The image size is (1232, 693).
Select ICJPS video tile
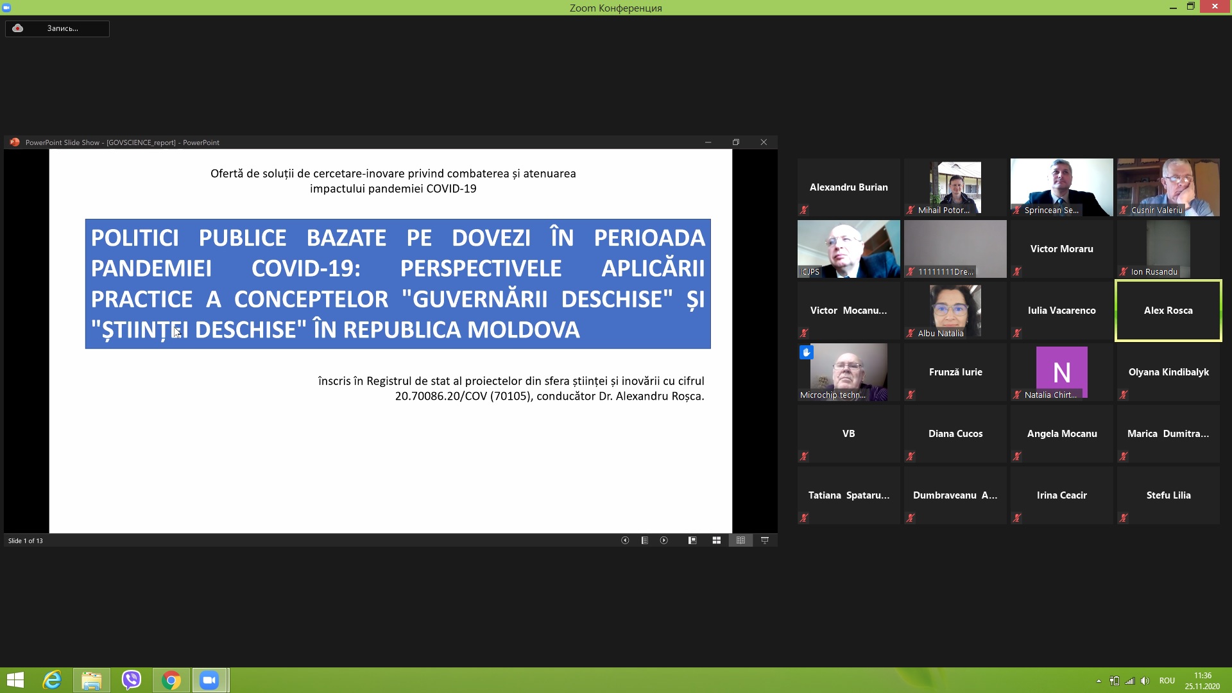point(848,249)
